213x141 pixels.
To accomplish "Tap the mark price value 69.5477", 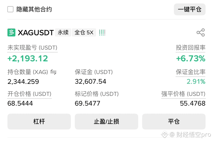I will (x=87, y=103).
